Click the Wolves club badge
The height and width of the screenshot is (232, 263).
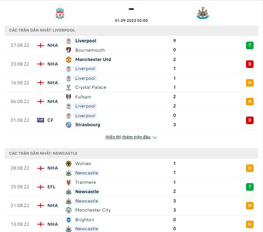tap(68, 164)
